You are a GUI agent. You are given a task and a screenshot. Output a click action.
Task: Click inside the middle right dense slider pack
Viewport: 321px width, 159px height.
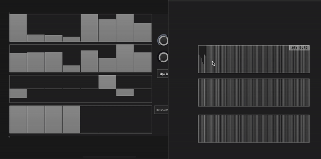[254, 93]
